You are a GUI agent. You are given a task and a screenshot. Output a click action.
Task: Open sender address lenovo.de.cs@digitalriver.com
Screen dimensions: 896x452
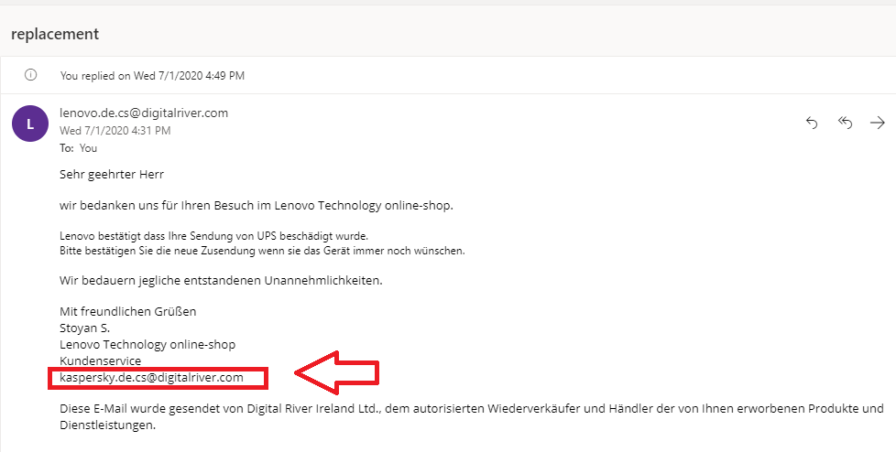click(x=144, y=113)
